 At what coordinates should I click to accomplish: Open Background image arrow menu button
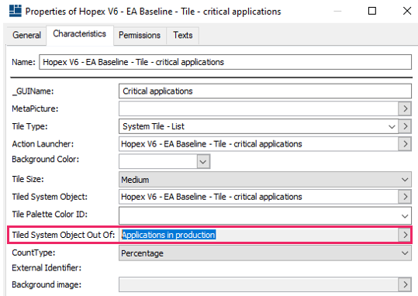(x=405, y=284)
